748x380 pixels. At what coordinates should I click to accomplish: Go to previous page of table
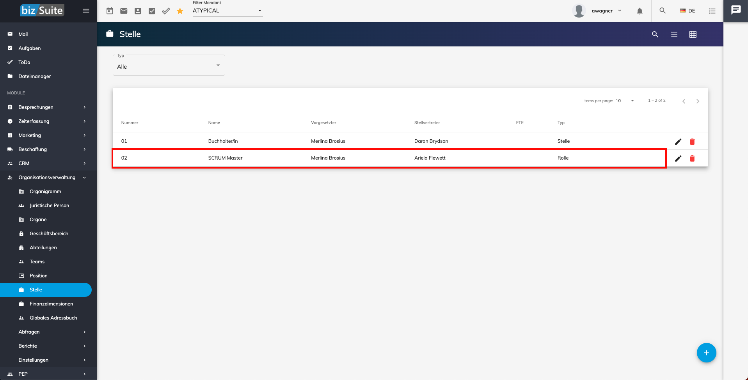684,101
